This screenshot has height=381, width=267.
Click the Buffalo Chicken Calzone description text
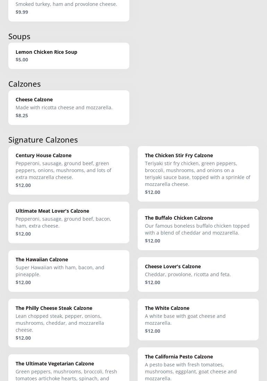[x=197, y=229]
